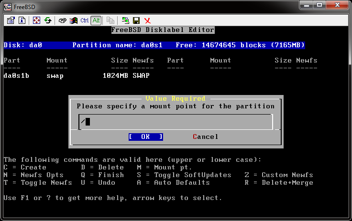Select the da0s1b partition row
The image size is (352, 221).
[x=77, y=75]
